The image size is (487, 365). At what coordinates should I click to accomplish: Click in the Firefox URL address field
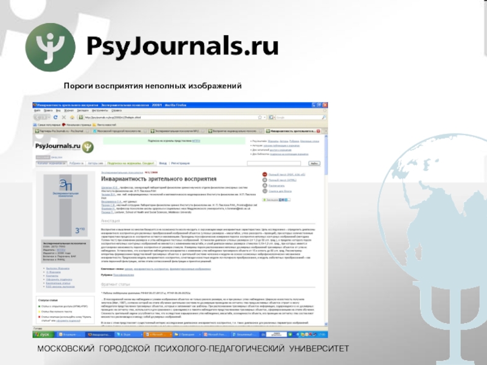coord(171,117)
